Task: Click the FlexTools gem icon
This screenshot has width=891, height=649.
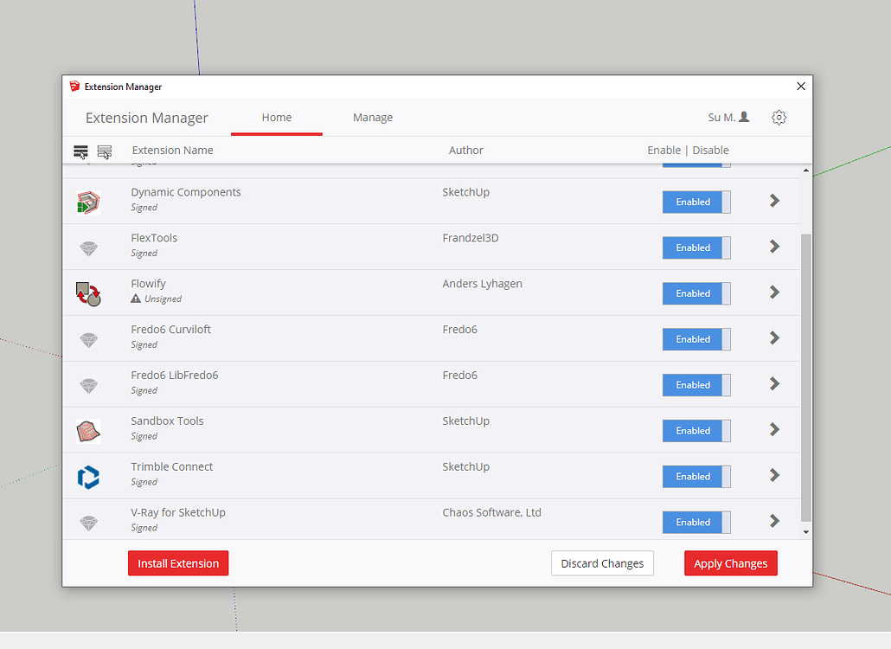Action: point(88,248)
